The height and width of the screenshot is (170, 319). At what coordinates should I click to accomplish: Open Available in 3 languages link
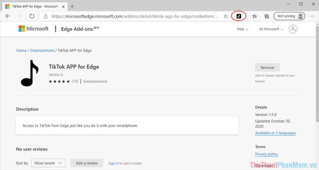[x=275, y=133]
